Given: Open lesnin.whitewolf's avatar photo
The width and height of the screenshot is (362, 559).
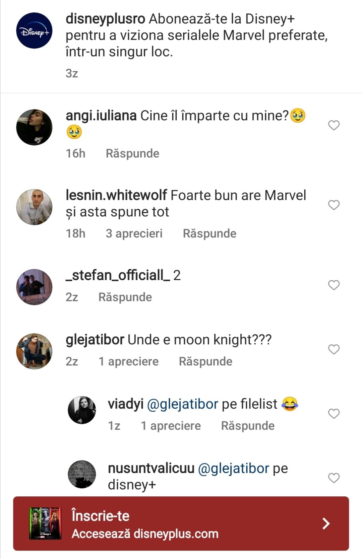Looking at the screenshot, I should point(34,207).
